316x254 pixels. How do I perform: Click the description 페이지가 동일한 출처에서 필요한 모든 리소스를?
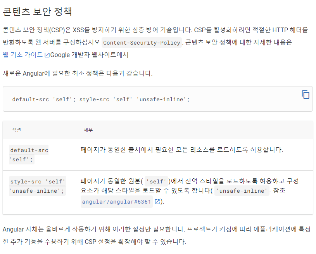(181, 150)
